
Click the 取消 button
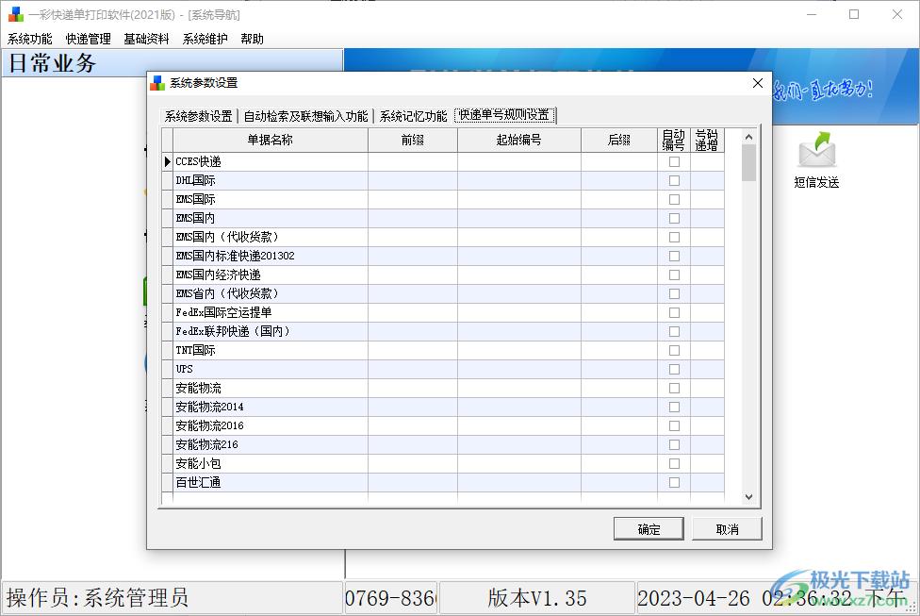pos(727,529)
